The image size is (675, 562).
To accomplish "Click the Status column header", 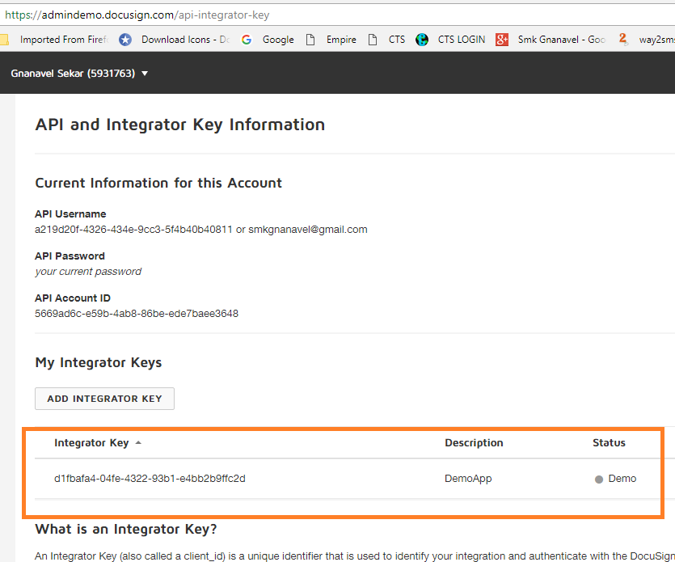I will point(609,442).
